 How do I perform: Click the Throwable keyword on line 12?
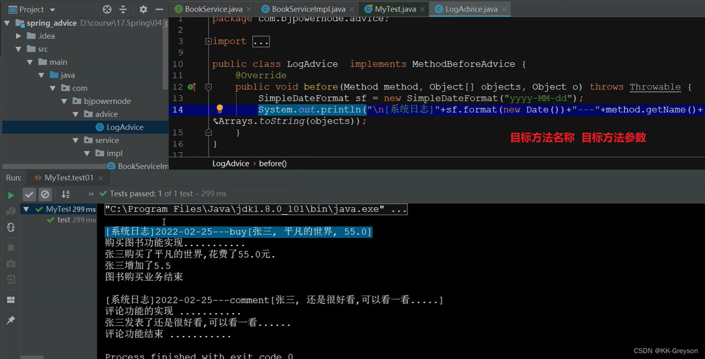pos(655,87)
